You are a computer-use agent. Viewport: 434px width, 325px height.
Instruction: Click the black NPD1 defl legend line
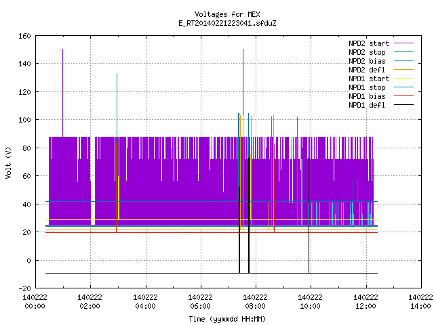(403, 105)
